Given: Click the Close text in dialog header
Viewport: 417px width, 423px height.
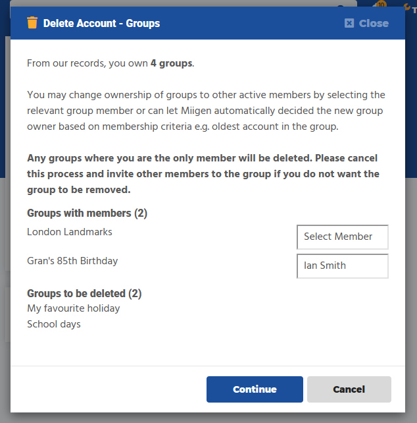Looking at the screenshot, I should (374, 23).
